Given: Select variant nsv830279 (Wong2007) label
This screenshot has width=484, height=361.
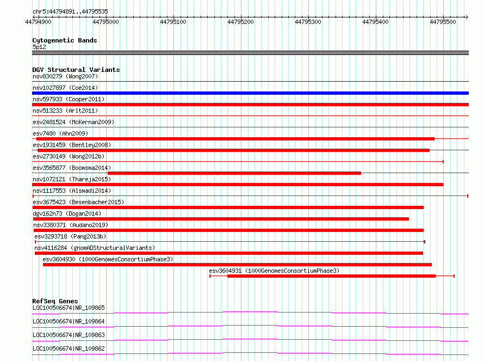Looking at the screenshot, I should pos(65,76).
